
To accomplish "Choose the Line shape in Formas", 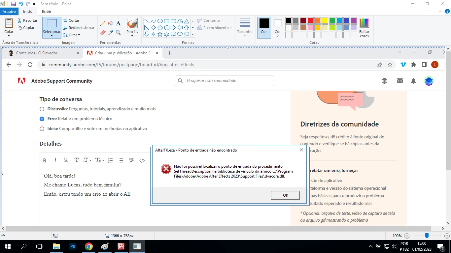I will click(x=147, y=21).
